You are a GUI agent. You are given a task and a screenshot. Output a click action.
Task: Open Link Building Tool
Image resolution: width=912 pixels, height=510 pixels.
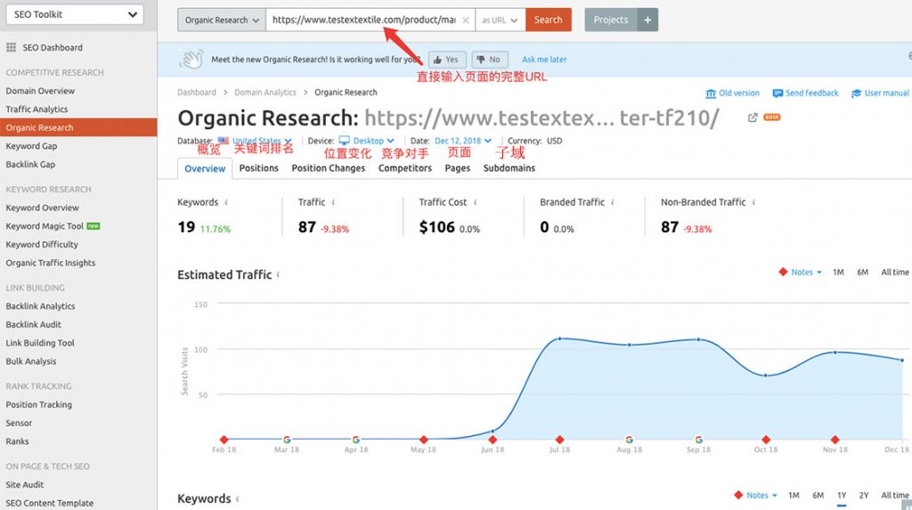coord(40,343)
